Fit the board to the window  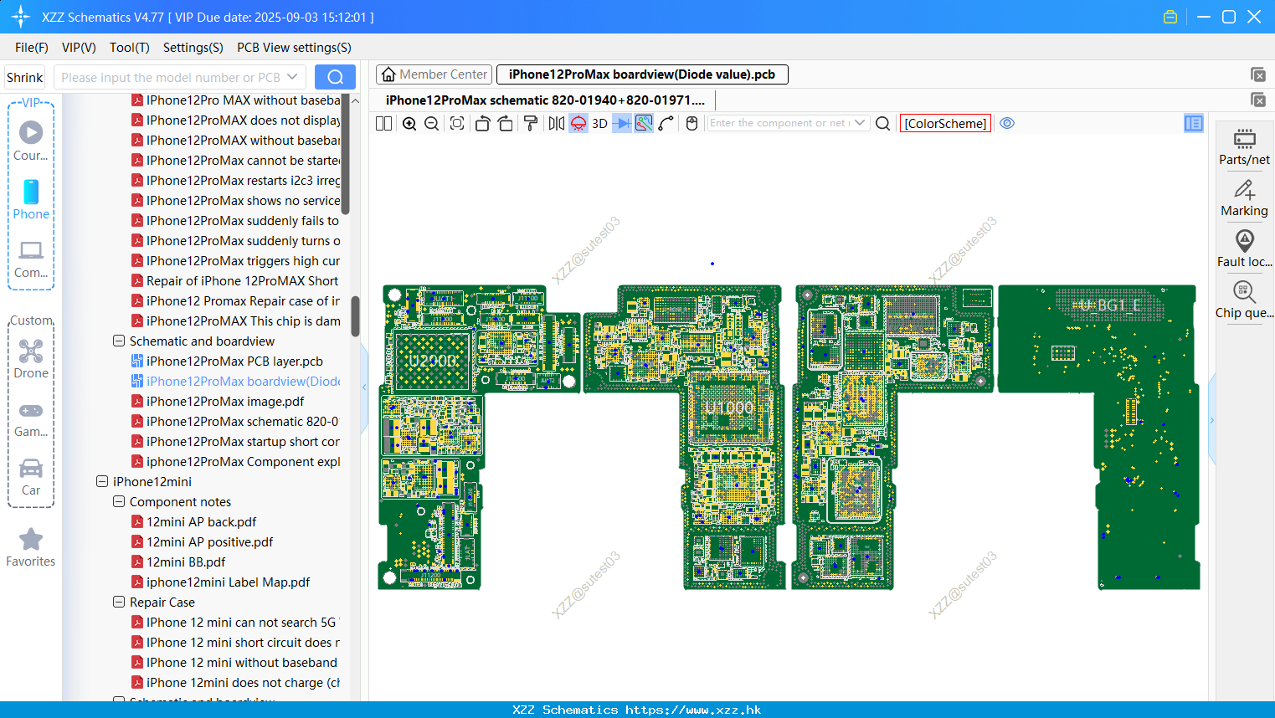point(457,123)
